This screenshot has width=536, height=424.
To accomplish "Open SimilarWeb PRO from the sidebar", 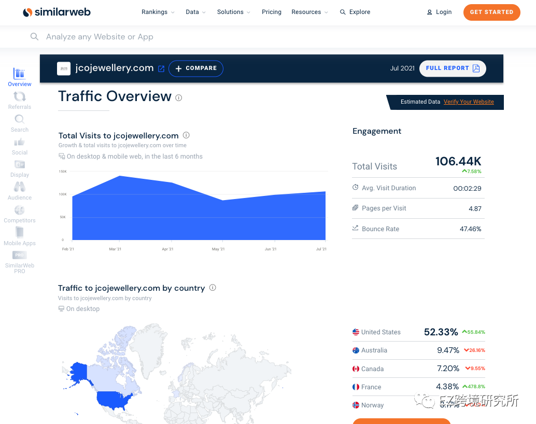I will click(x=20, y=262).
